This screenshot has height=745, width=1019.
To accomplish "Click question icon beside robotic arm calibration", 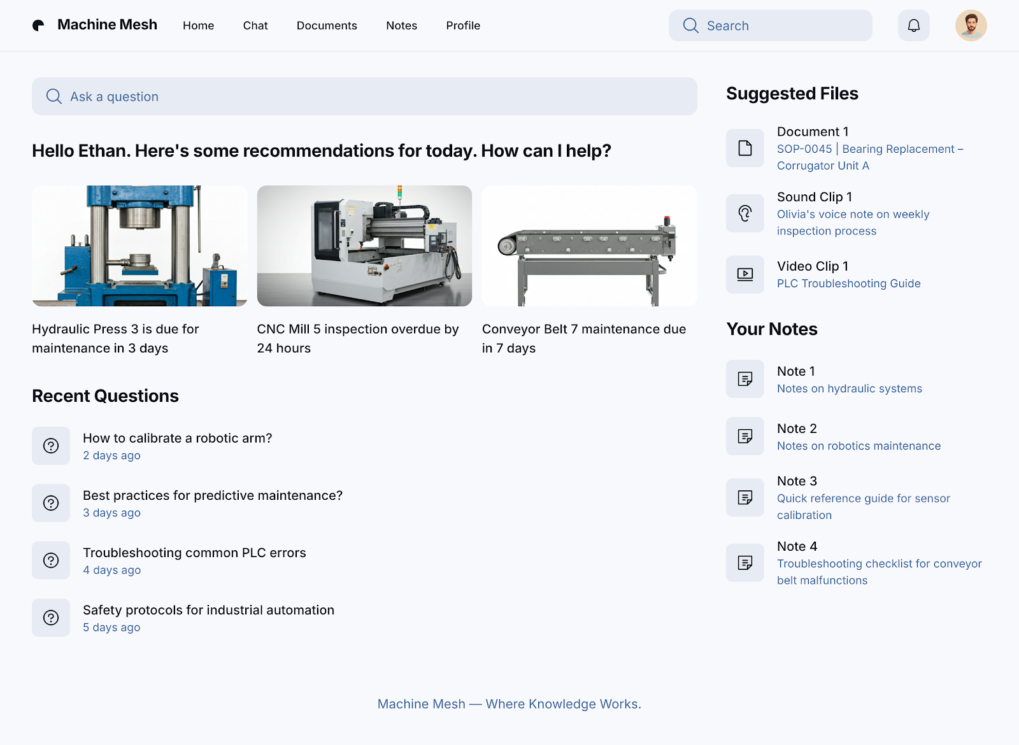I will (51, 446).
